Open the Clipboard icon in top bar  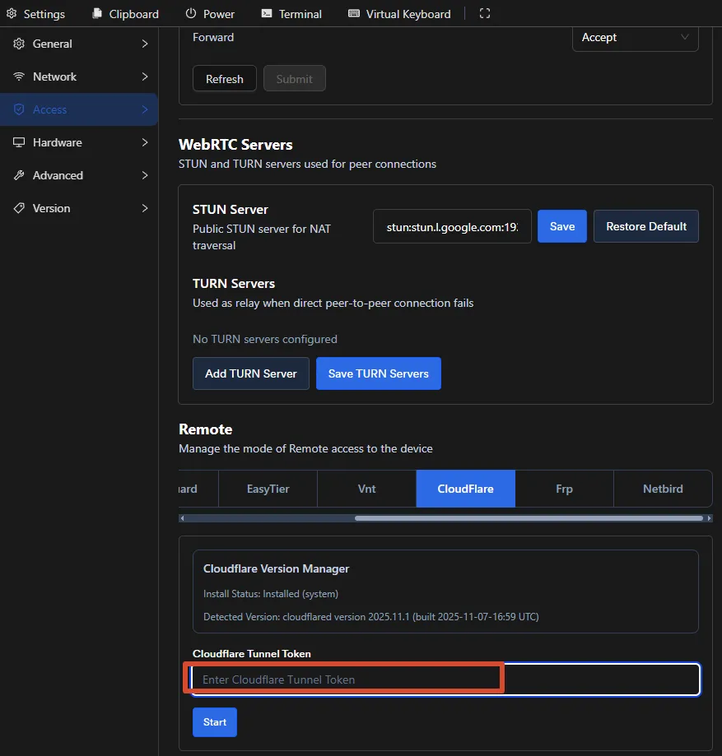coord(97,13)
